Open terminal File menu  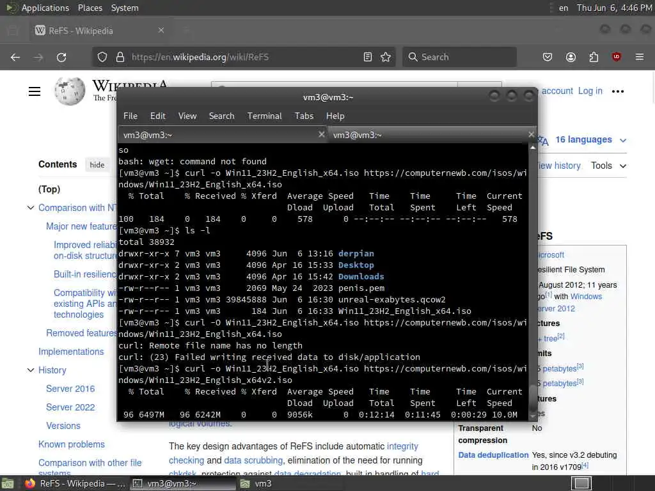pos(130,116)
